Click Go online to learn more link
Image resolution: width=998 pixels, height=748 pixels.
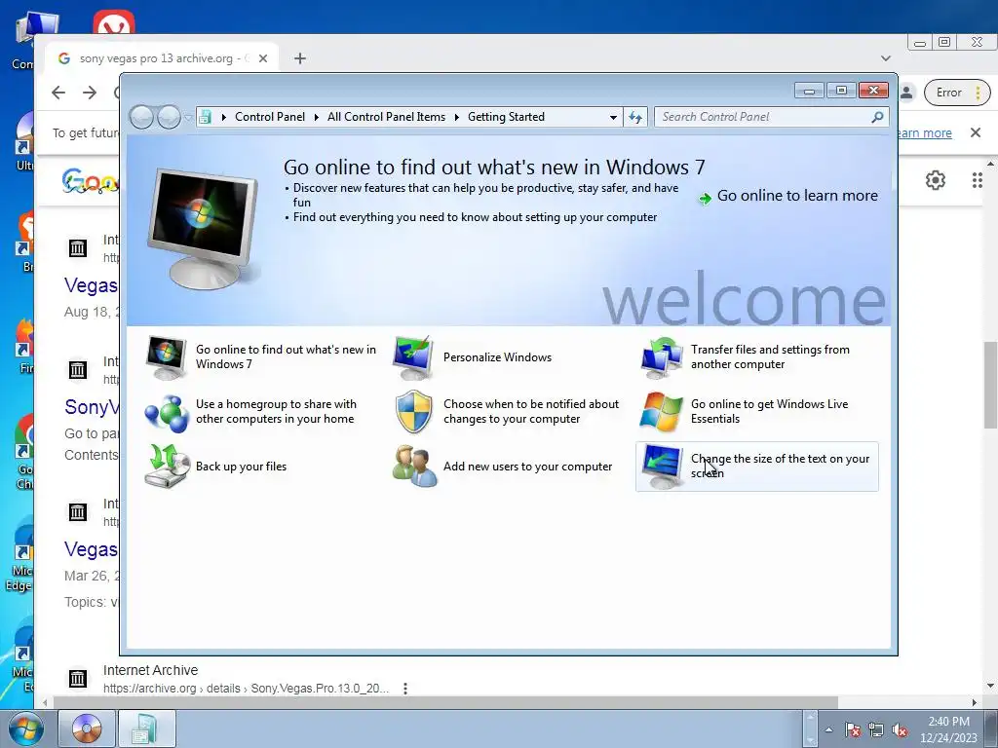pyautogui.click(x=797, y=196)
